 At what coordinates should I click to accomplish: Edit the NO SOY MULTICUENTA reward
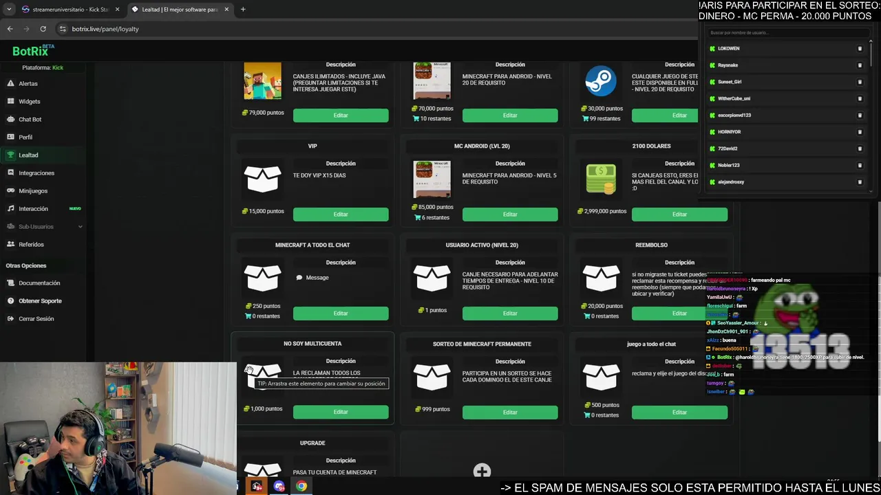click(341, 412)
